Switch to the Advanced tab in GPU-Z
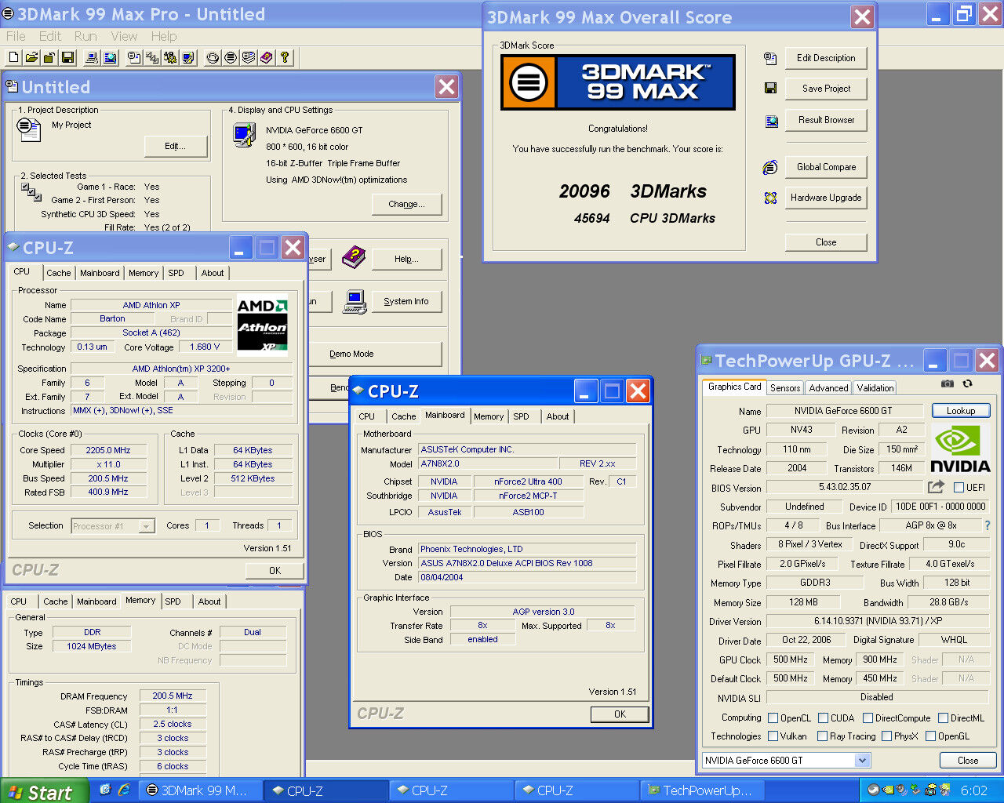This screenshot has height=803, width=1004. pos(828,388)
